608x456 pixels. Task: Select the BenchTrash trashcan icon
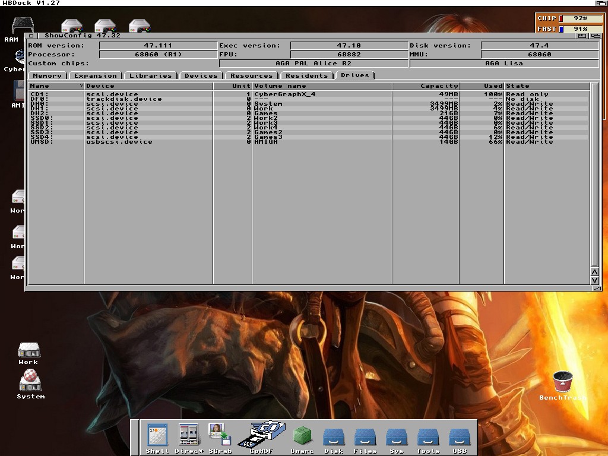coord(563,385)
